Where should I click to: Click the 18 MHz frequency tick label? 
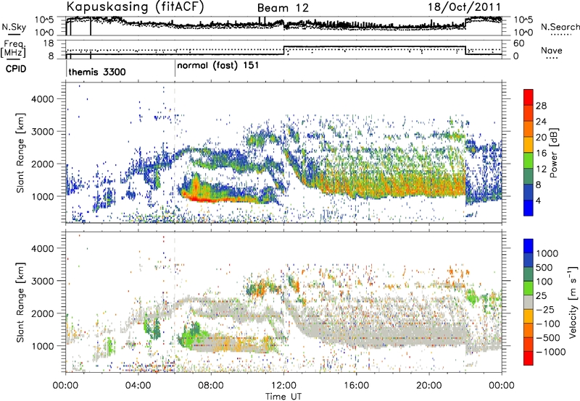tap(49, 43)
